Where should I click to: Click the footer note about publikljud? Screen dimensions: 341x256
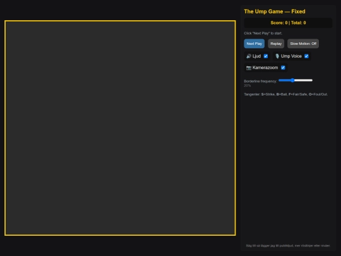(x=288, y=245)
